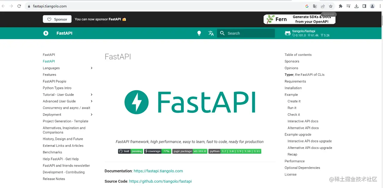
Task: Open the translate page icon in address bar
Action: pyautogui.click(x=315, y=6)
